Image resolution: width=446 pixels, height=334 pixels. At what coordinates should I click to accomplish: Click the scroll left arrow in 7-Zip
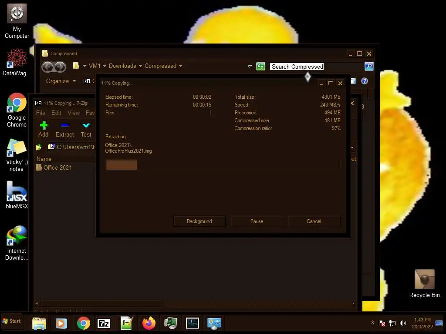pyautogui.click(x=37, y=303)
